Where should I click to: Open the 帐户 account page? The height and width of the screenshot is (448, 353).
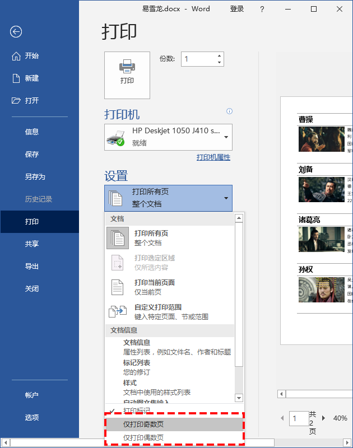(x=39, y=395)
